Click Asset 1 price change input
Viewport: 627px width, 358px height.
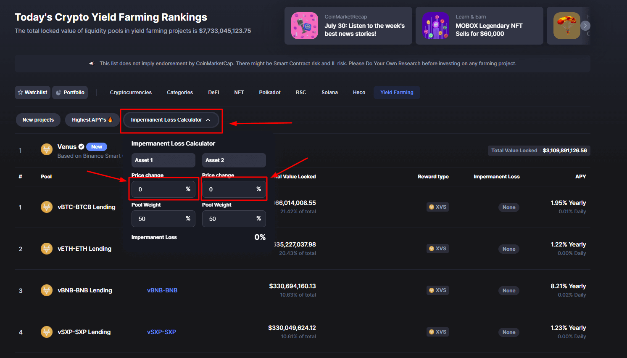click(x=163, y=189)
